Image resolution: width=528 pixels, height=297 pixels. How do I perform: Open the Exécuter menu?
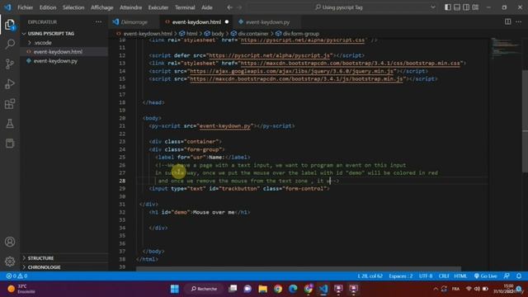(x=158, y=7)
